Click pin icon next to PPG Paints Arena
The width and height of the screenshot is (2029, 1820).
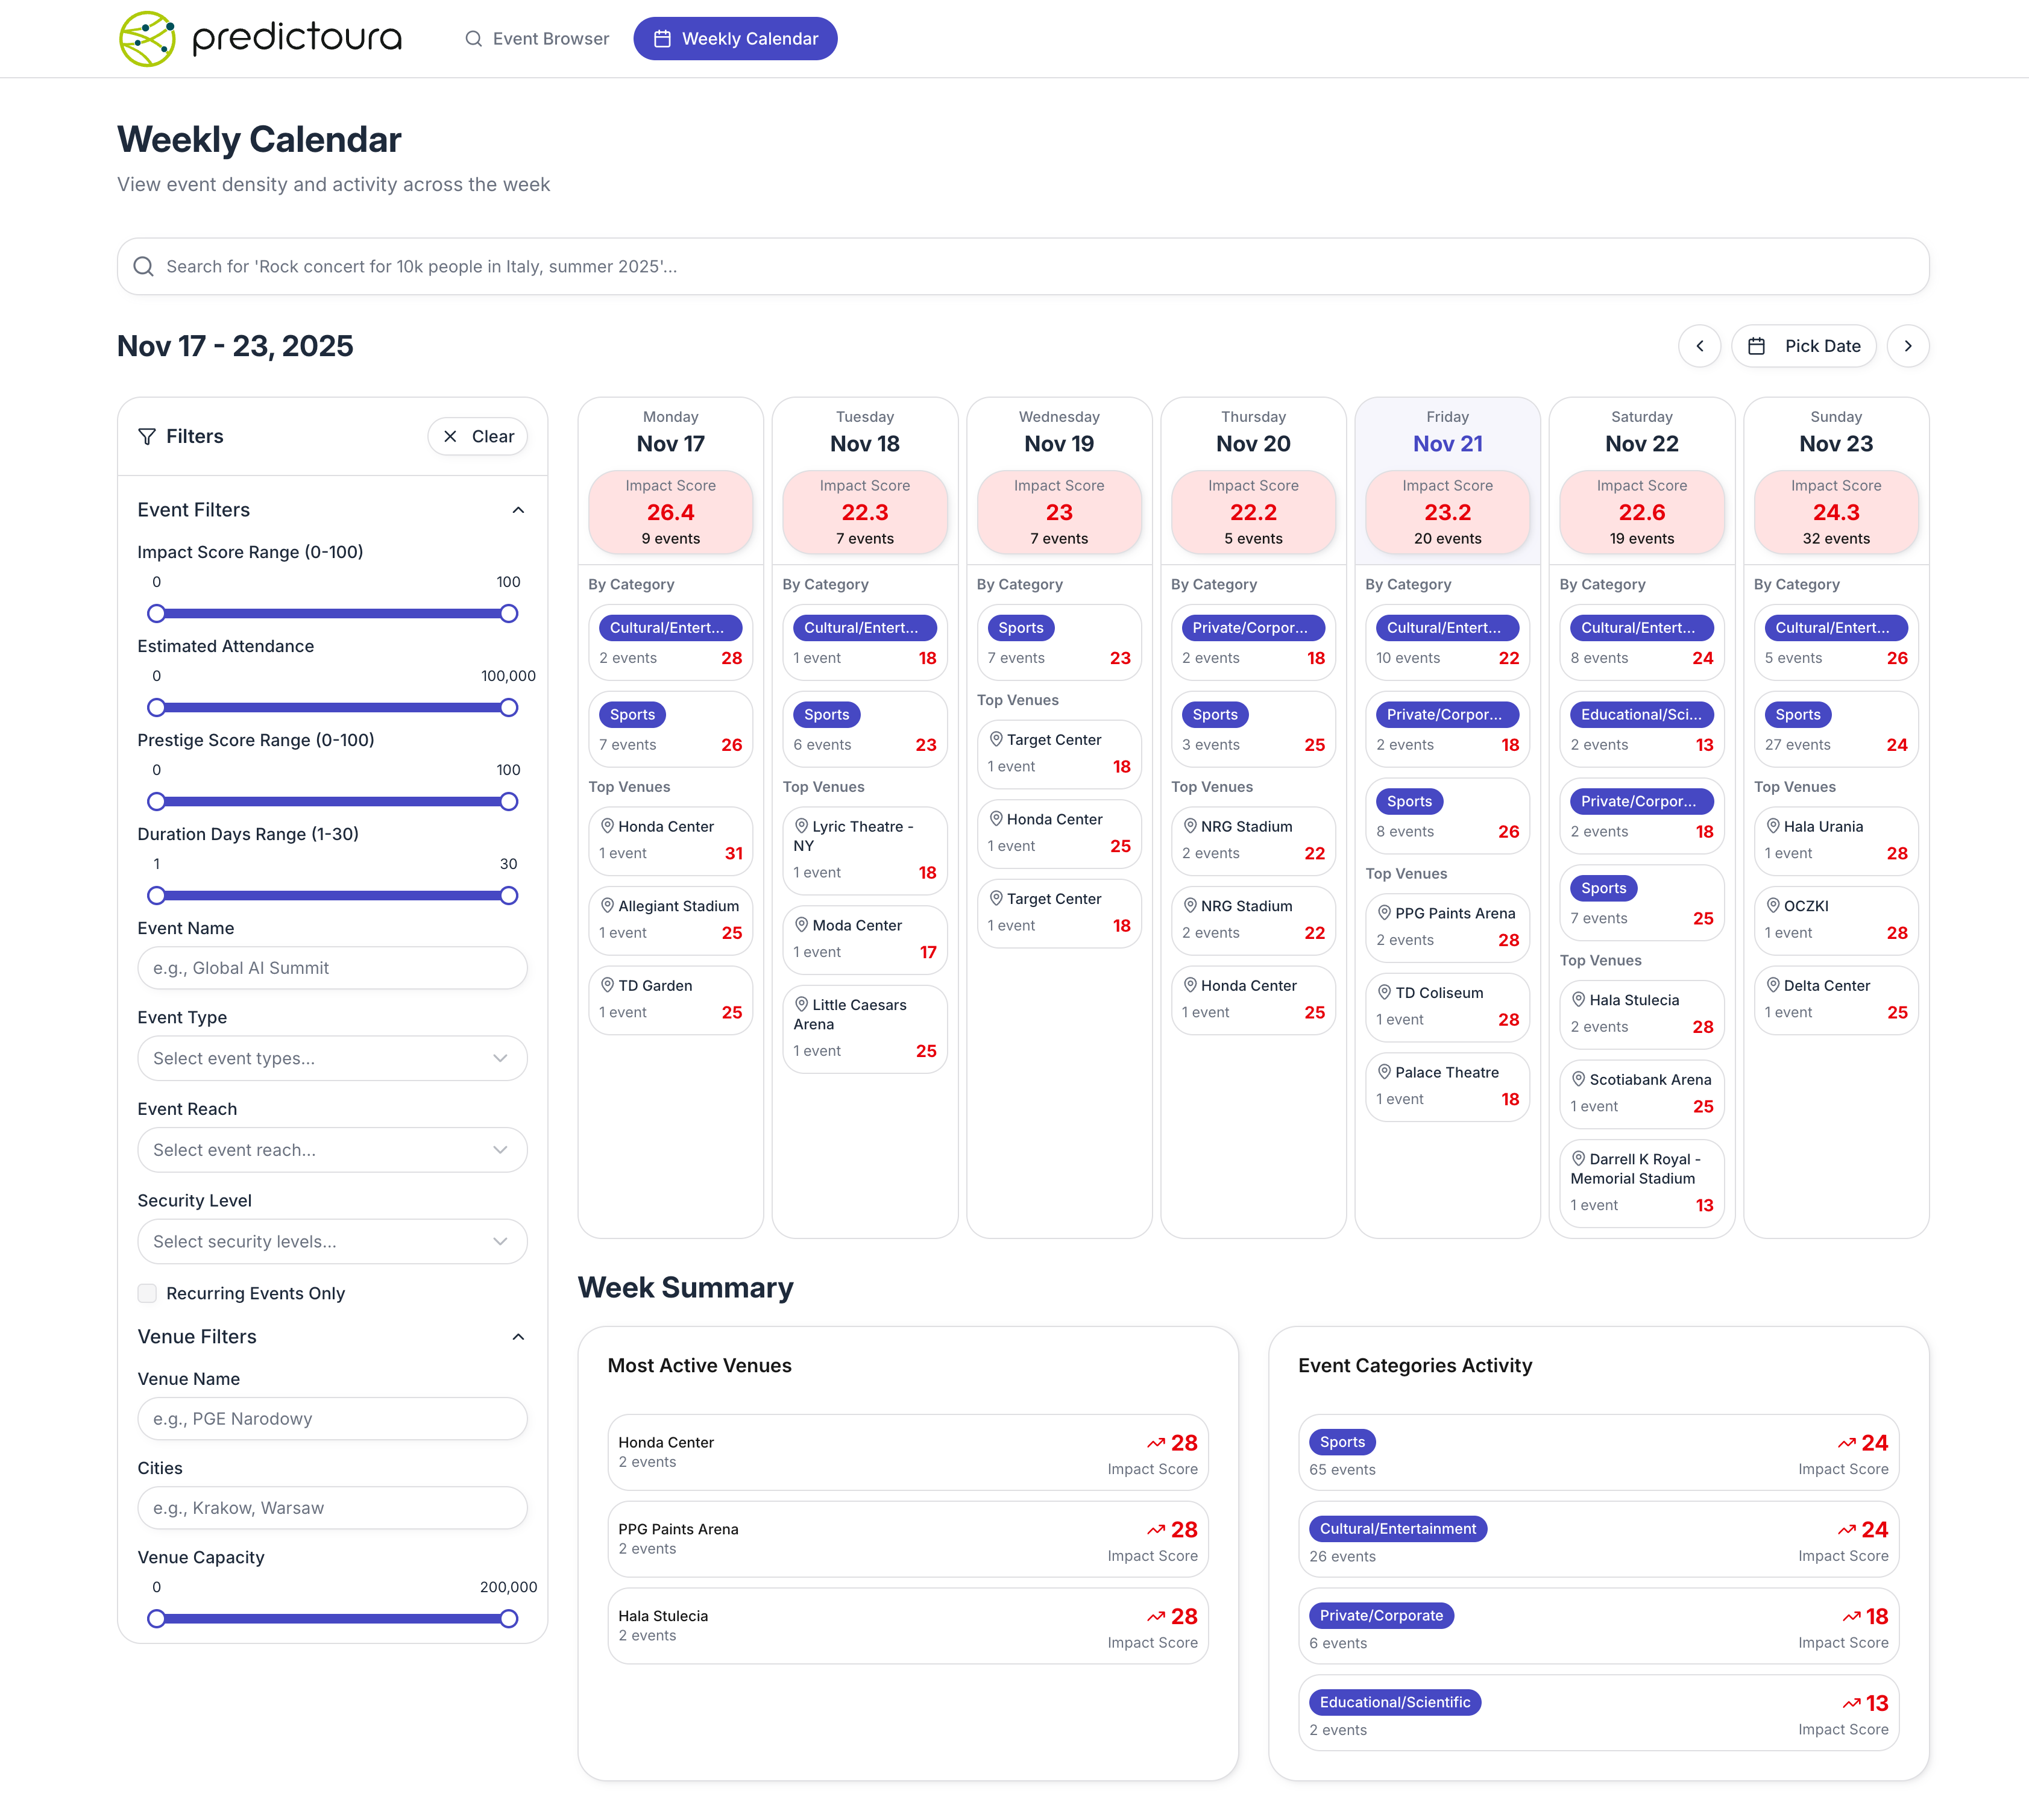point(1384,913)
